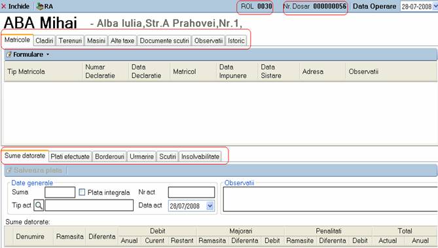Click the Curent subcolumn header
Screen dimensions: 438x248
(155, 240)
